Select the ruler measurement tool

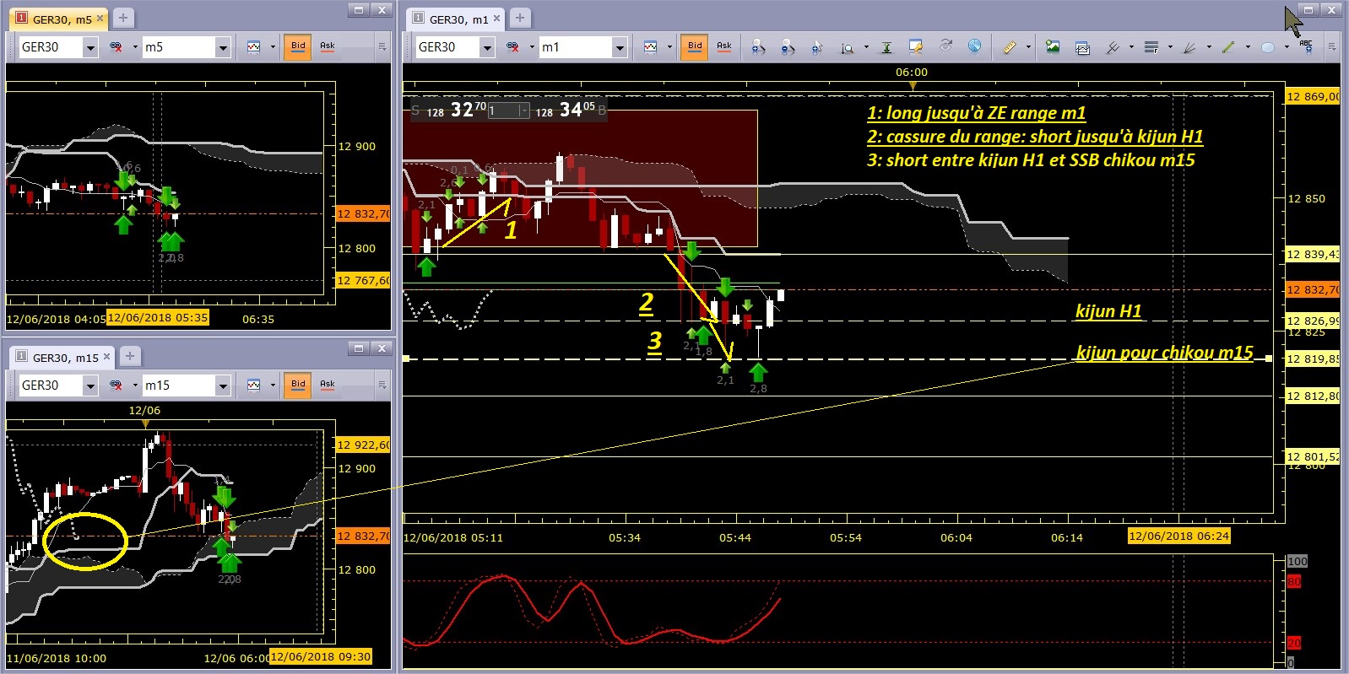[1009, 47]
